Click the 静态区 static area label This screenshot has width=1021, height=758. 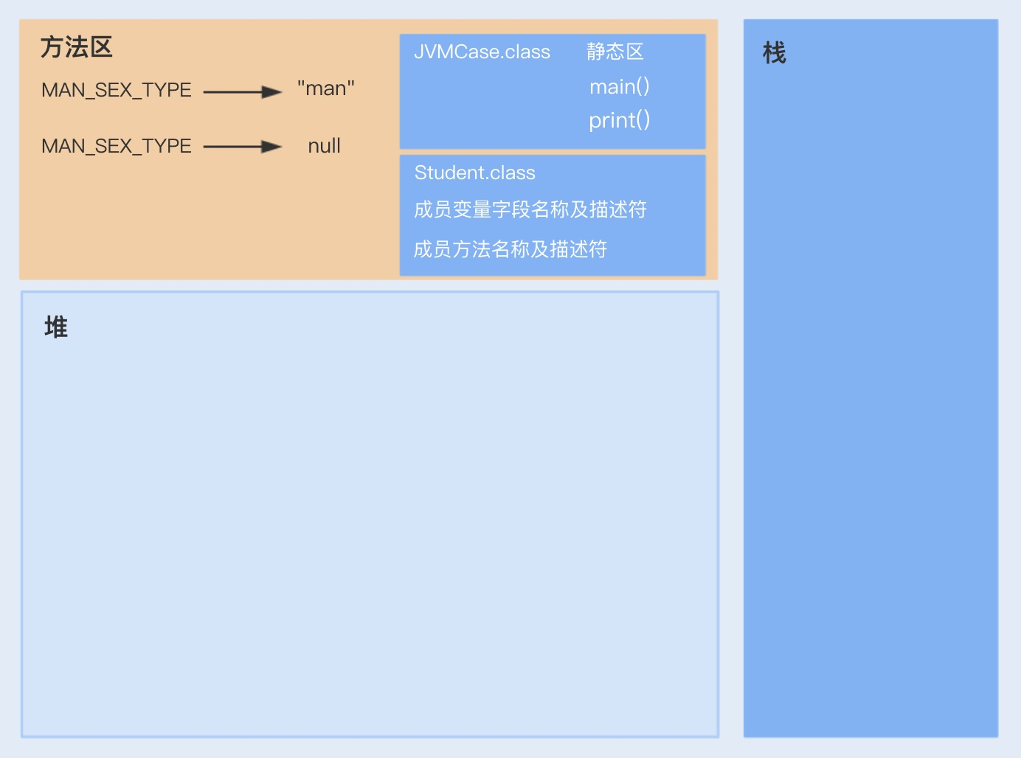pyautogui.click(x=615, y=52)
